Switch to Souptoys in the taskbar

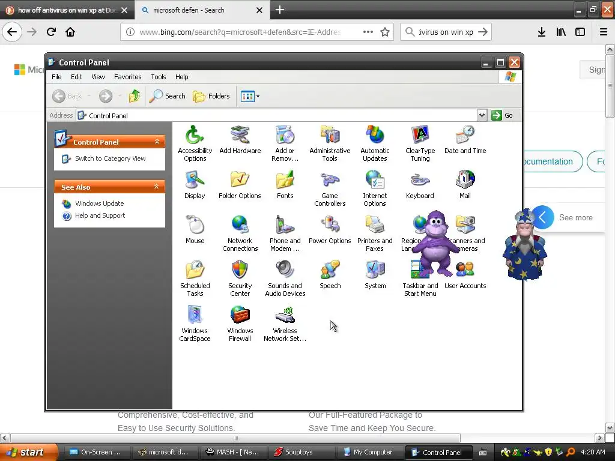click(301, 452)
